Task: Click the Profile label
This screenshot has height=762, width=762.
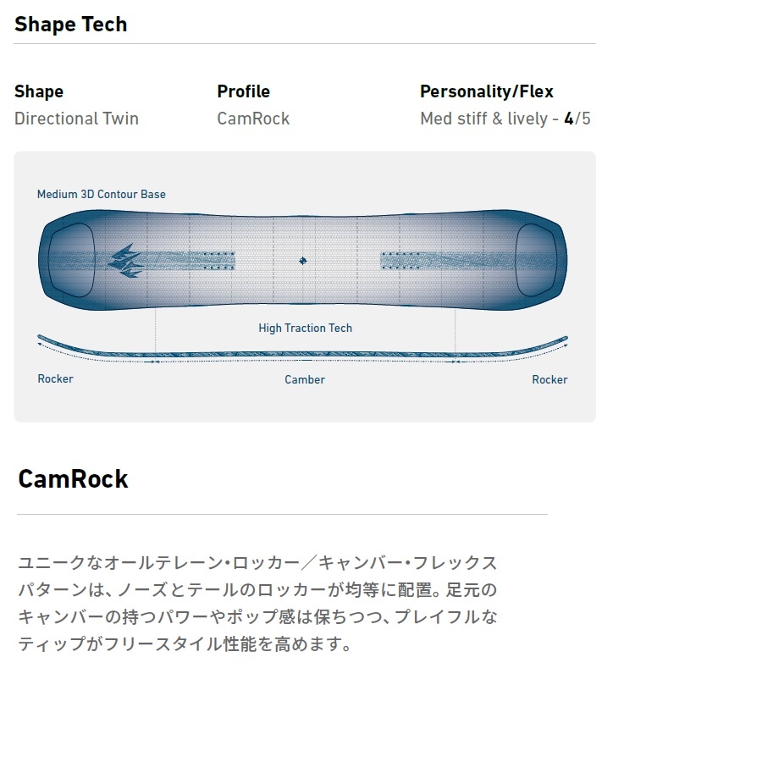Action: tap(243, 91)
